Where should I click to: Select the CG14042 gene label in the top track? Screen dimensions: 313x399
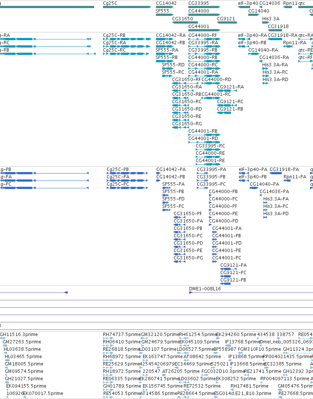tap(166, 3)
